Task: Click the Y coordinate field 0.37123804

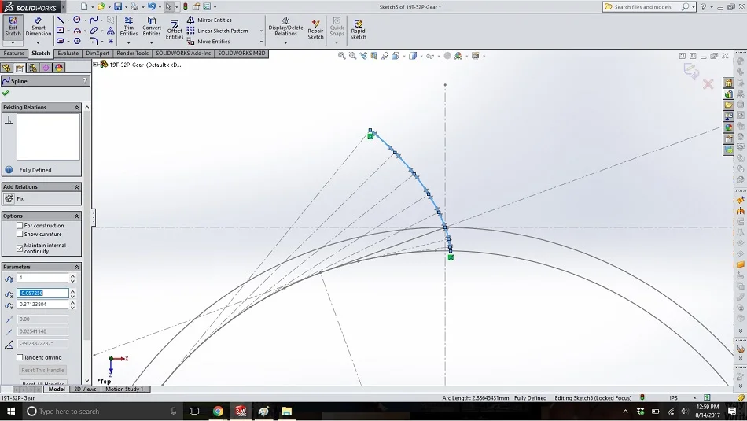Action: tap(43, 305)
